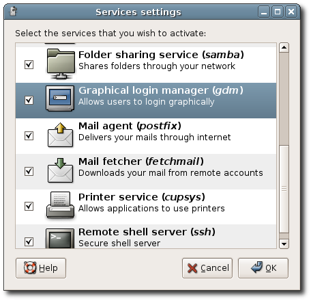Minimize the Services settings window
Screen dimensions: 311x301
pyautogui.click(x=264, y=12)
